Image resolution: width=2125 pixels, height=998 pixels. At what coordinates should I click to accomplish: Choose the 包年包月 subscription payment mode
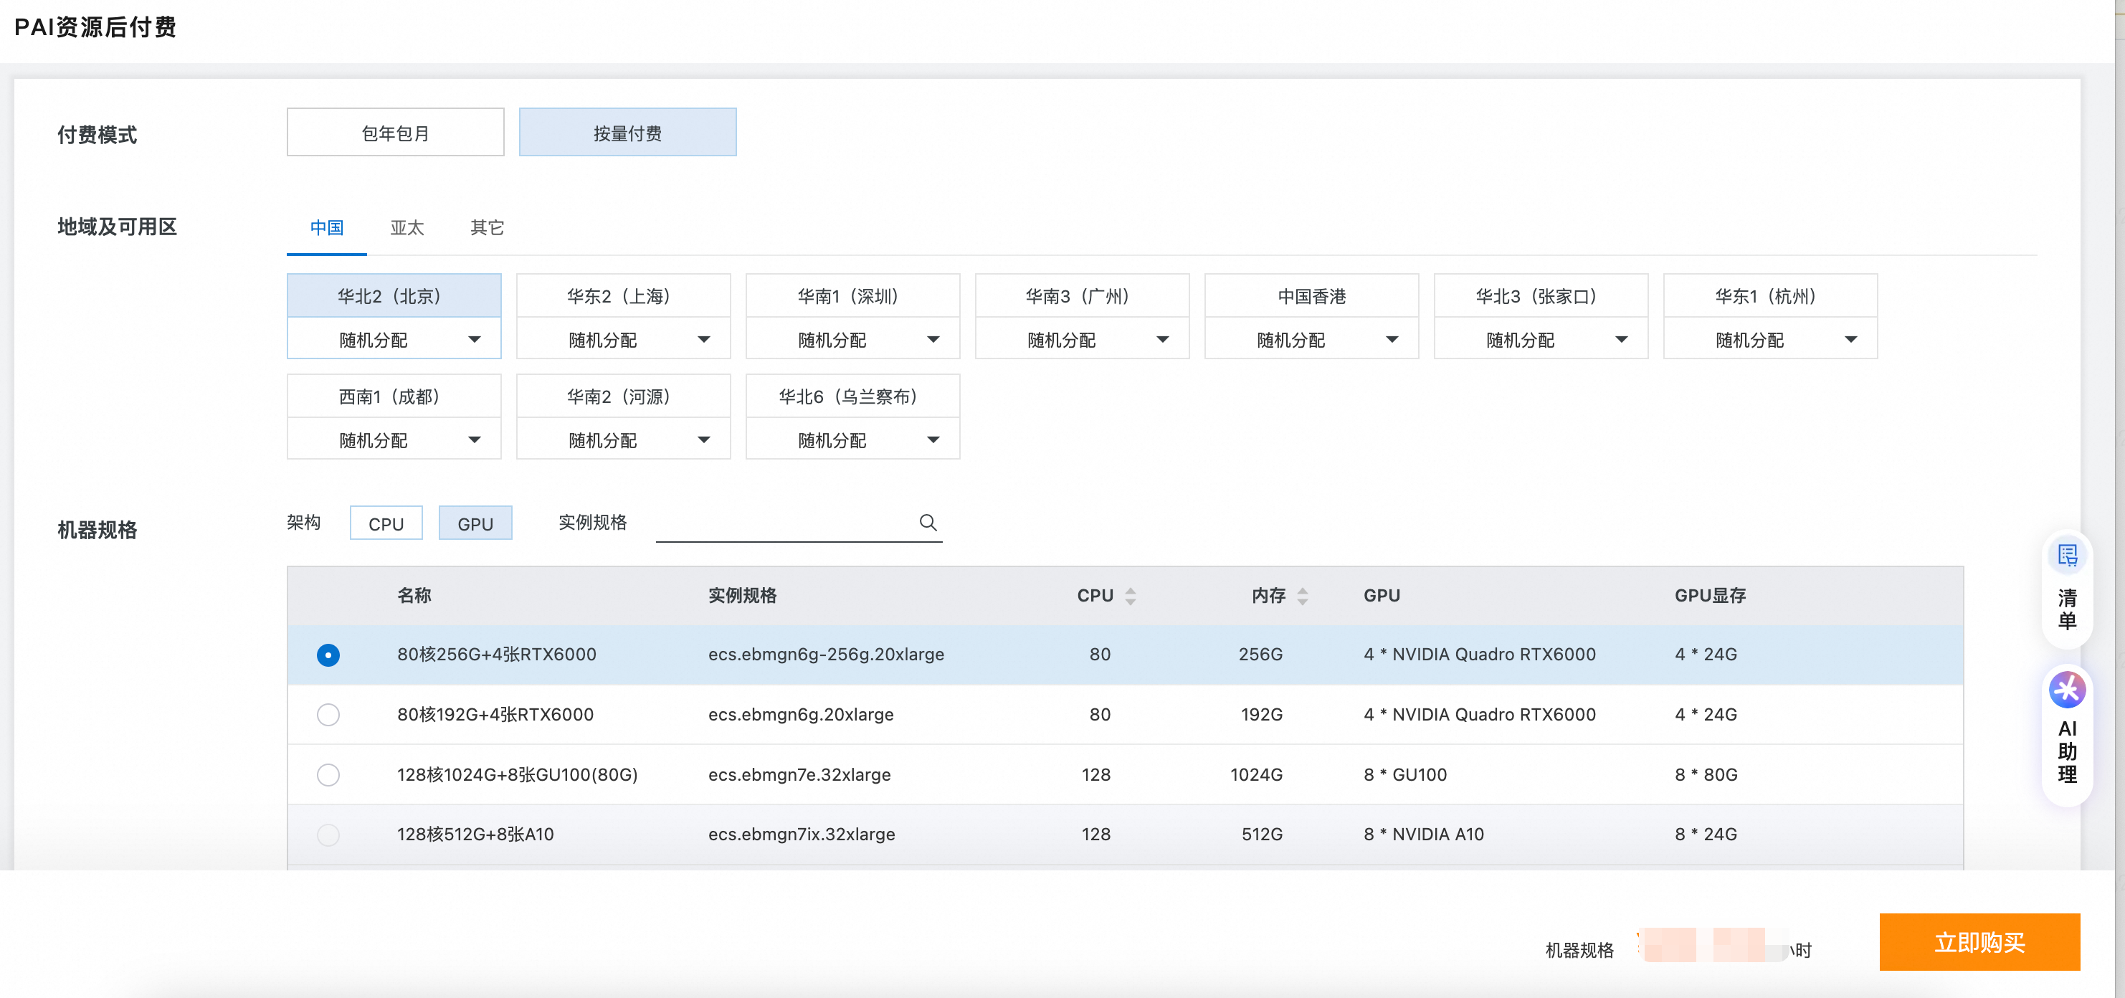pos(395,133)
